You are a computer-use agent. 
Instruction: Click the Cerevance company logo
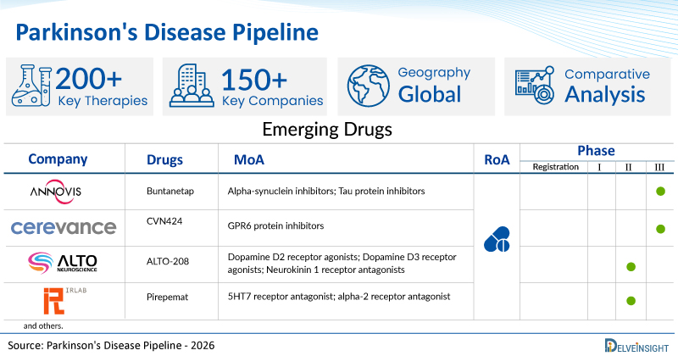pyautogui.click(x=64, y=227)
